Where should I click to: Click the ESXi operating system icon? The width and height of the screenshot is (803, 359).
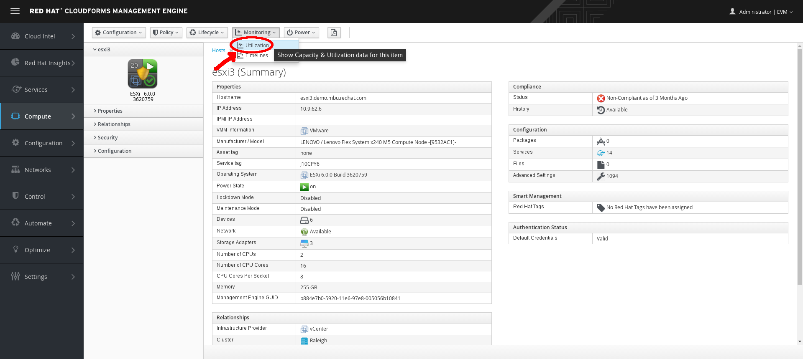[304, 175]
